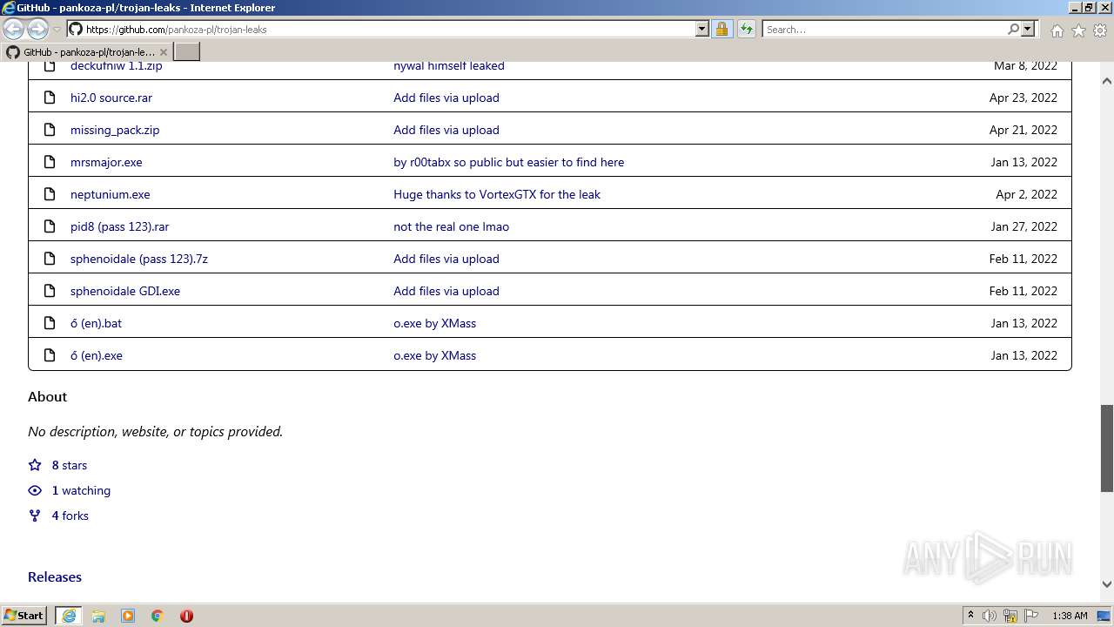Open file ó (en).bat
This screenshot has height=627, width=1114.
(x=97, y=323)
